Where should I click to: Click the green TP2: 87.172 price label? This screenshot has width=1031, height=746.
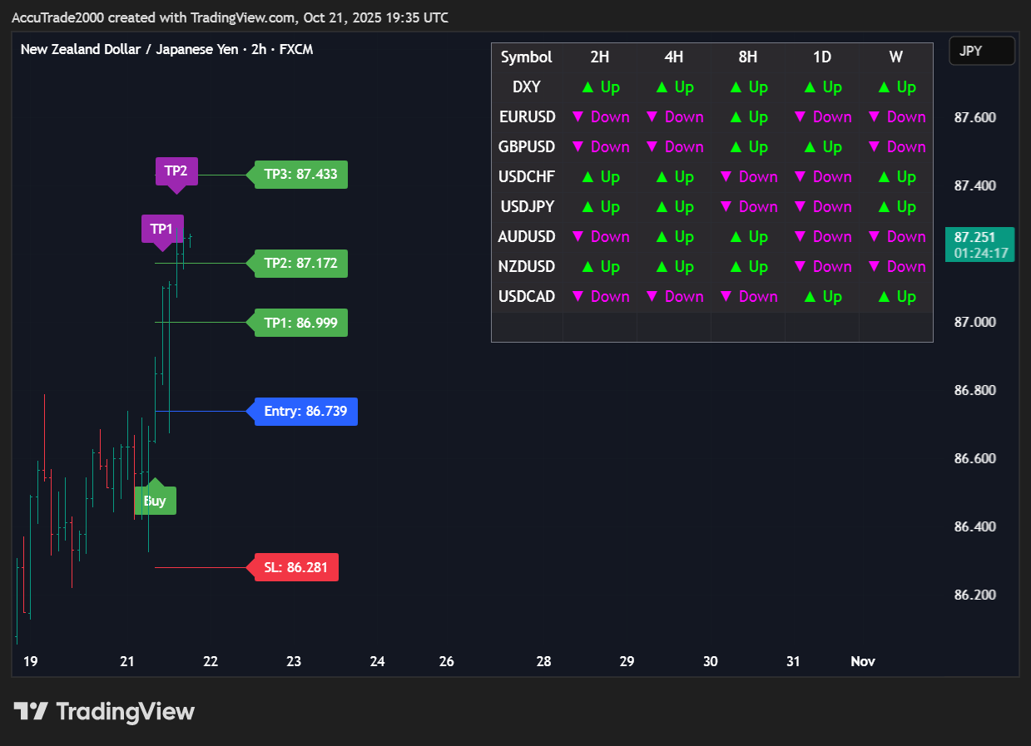(300, 264)
